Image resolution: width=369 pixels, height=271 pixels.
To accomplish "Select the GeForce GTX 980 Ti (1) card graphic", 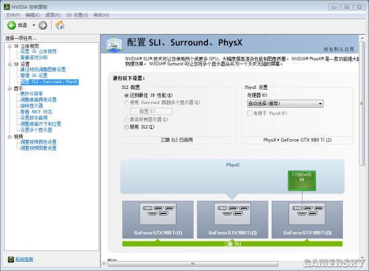I will [158, 219].
